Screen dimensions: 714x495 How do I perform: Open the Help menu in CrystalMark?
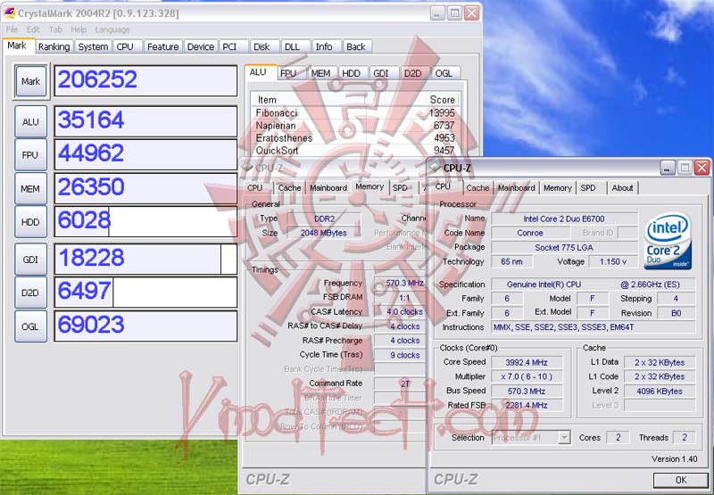coord(79,29)
